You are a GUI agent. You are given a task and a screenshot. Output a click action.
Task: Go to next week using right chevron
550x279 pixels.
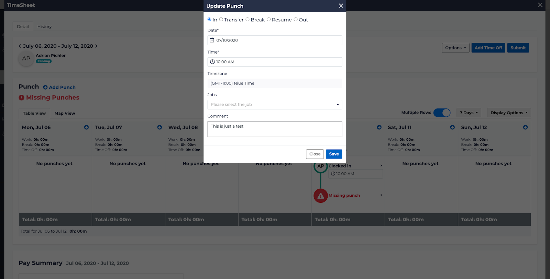tap(96, 46)
